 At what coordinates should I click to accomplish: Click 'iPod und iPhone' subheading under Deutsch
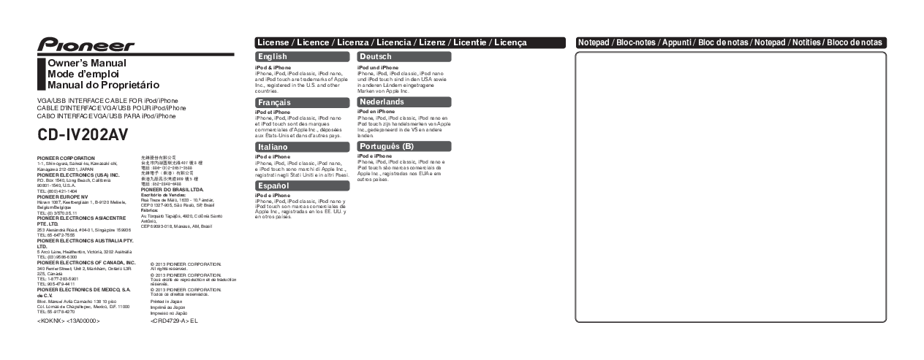[x=378, y=68]
